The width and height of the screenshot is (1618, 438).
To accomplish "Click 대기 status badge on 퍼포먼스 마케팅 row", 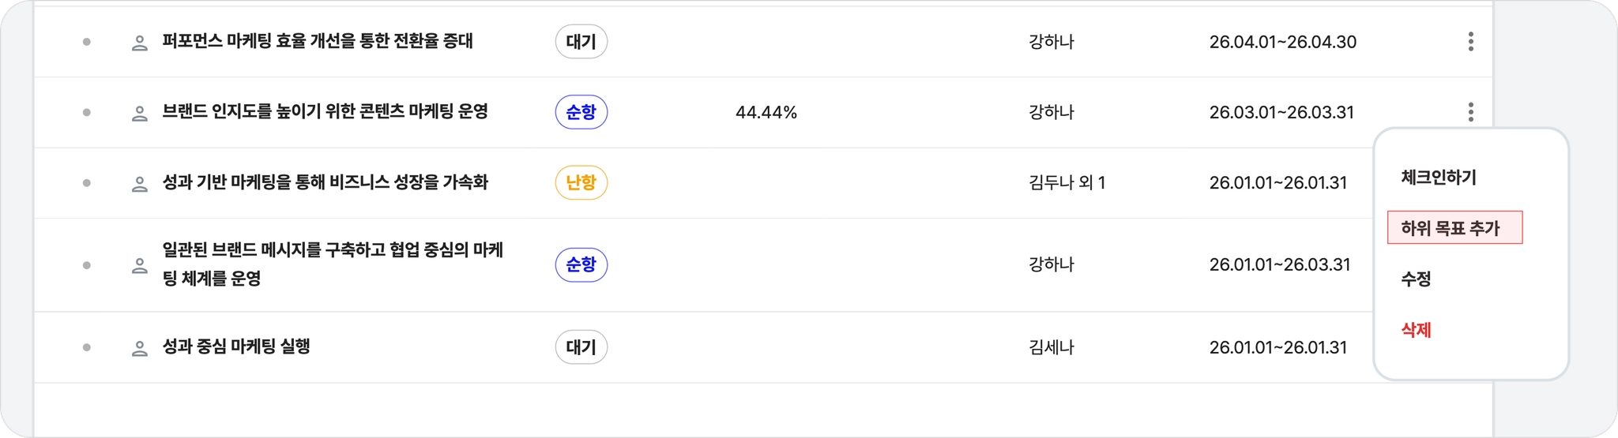I will pyautogui.click(x=581, y=42).
